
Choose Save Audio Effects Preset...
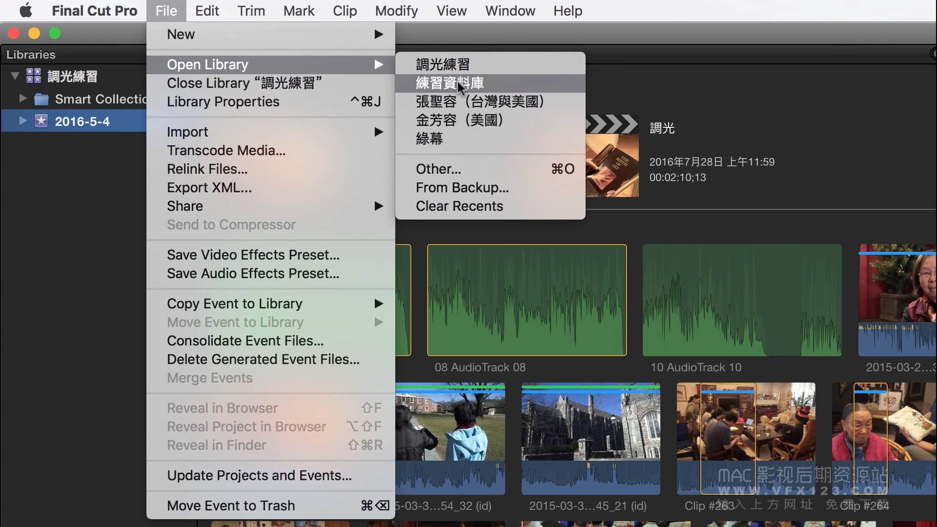tap(271, 273)
